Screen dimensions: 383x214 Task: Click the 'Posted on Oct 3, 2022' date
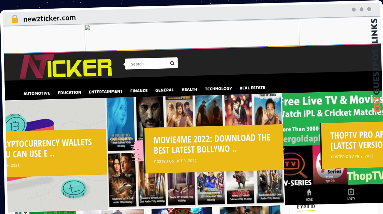pos(175,161)
